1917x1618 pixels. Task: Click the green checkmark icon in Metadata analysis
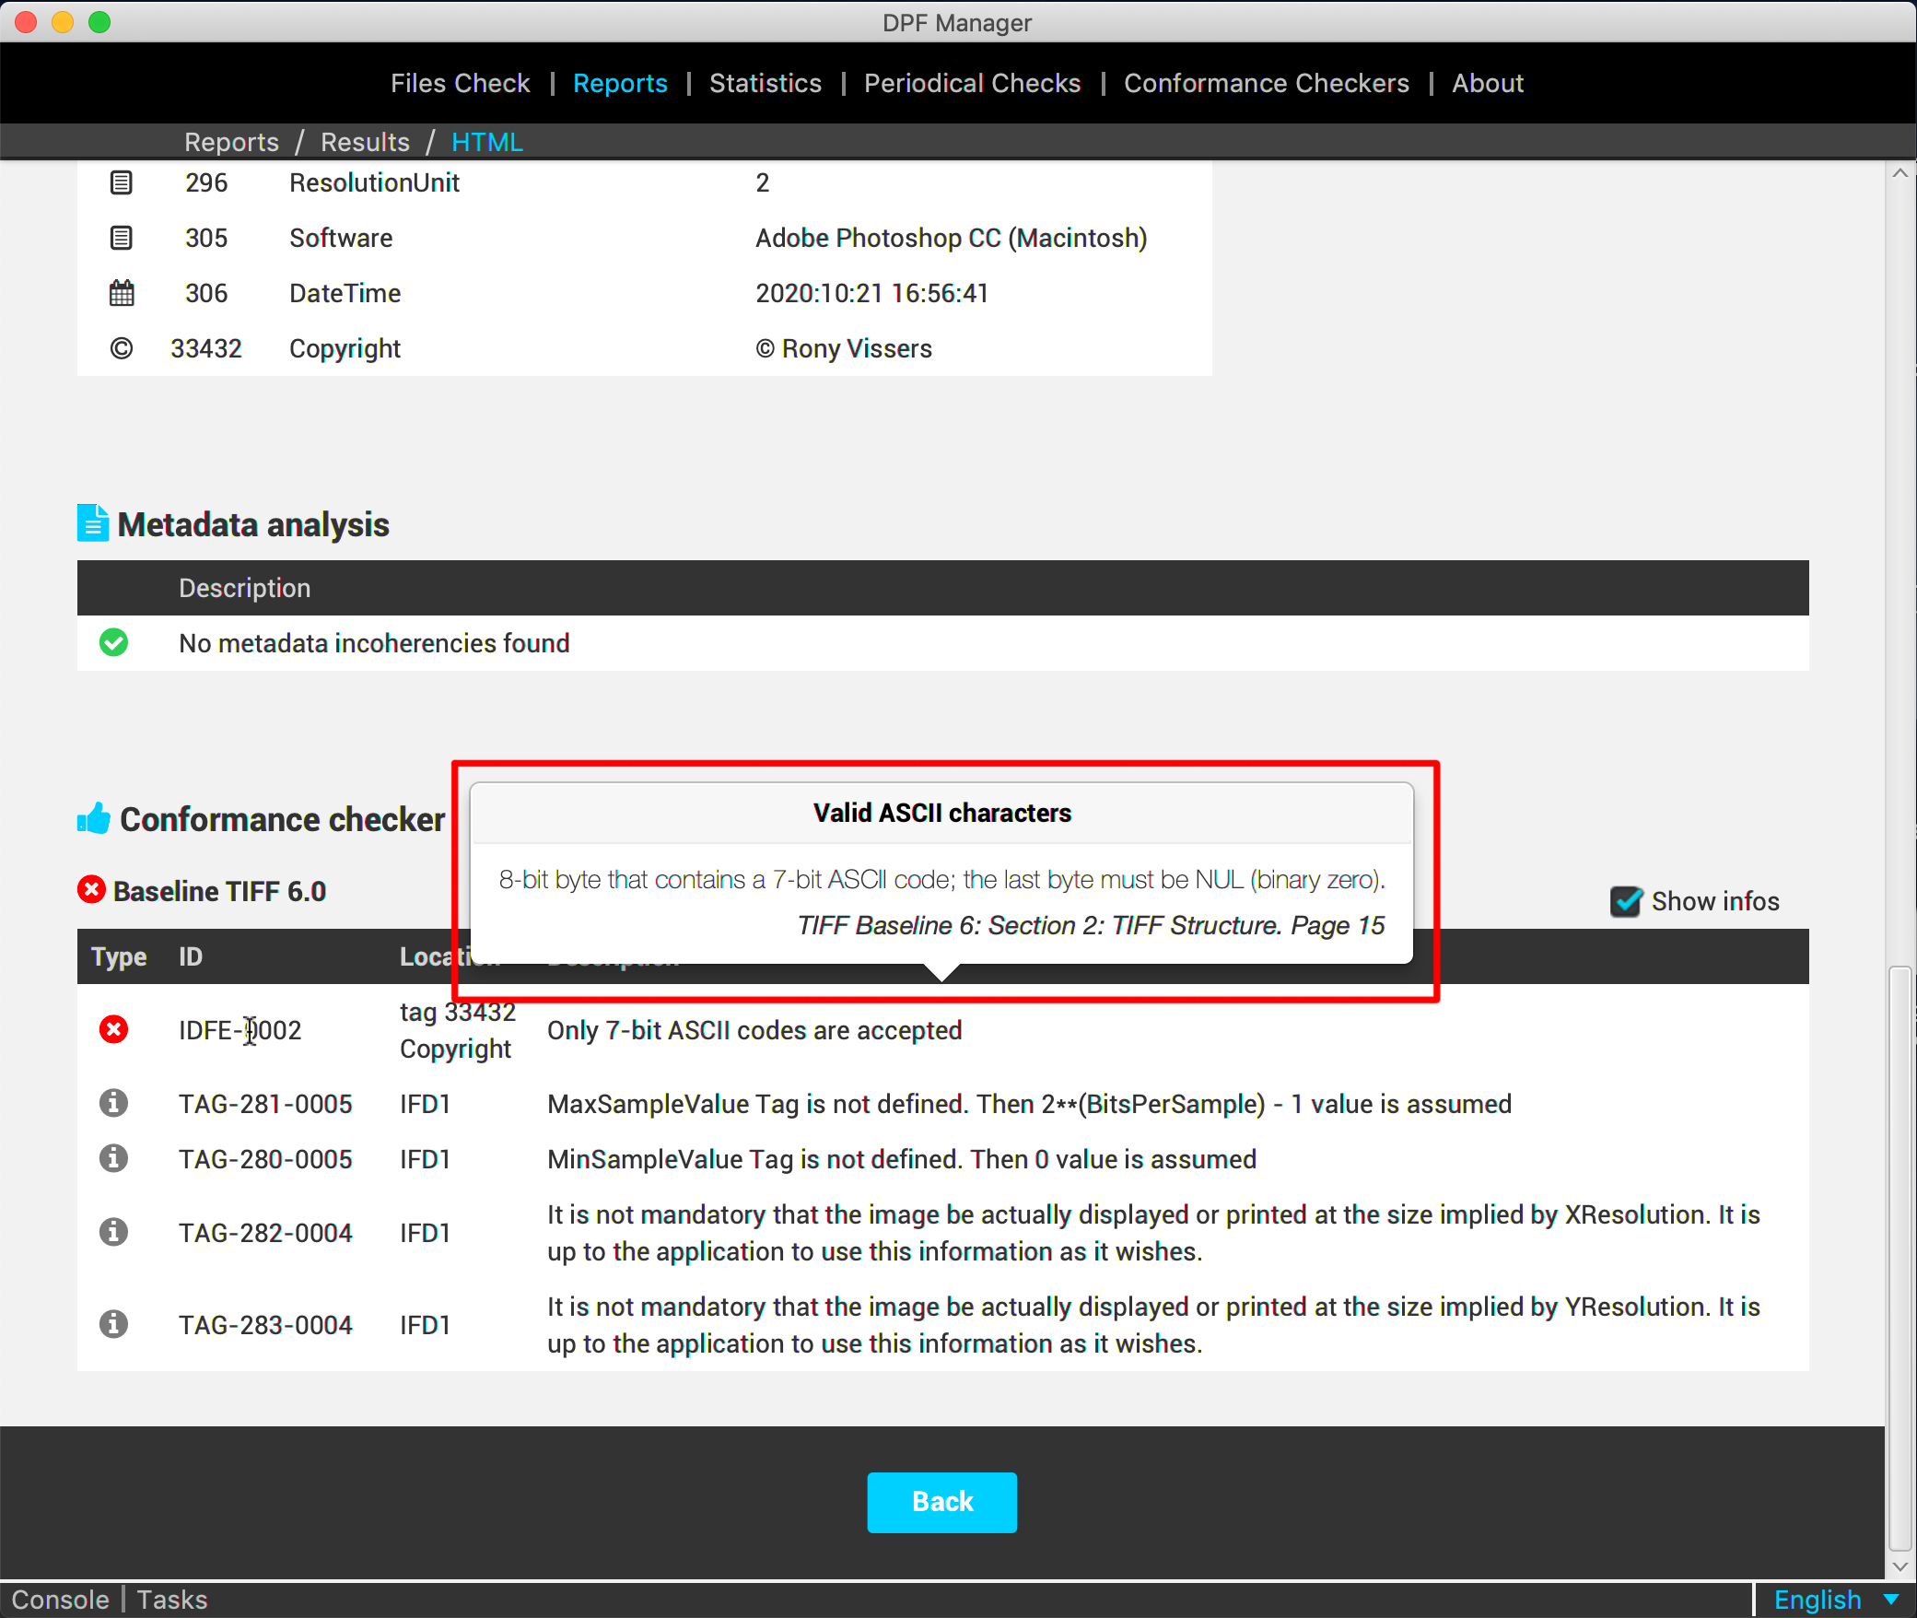[x=113, y=642]
